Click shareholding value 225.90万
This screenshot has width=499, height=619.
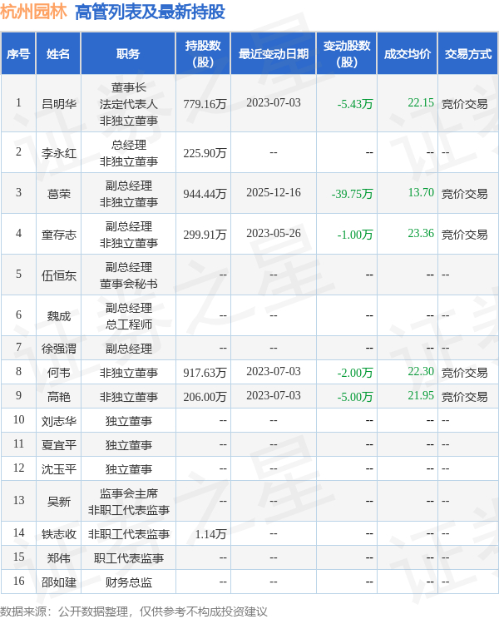[x=205, y=153]
